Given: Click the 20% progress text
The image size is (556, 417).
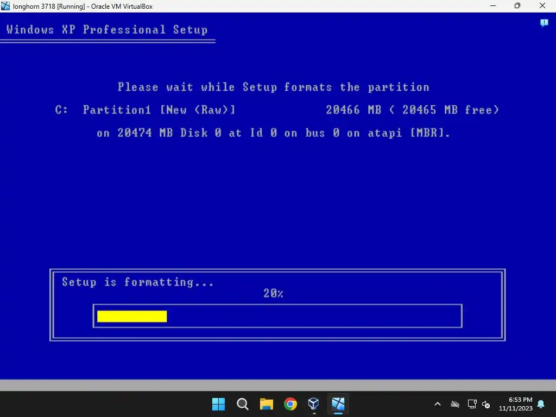Looking at the screenshot, I should point(274,293).
